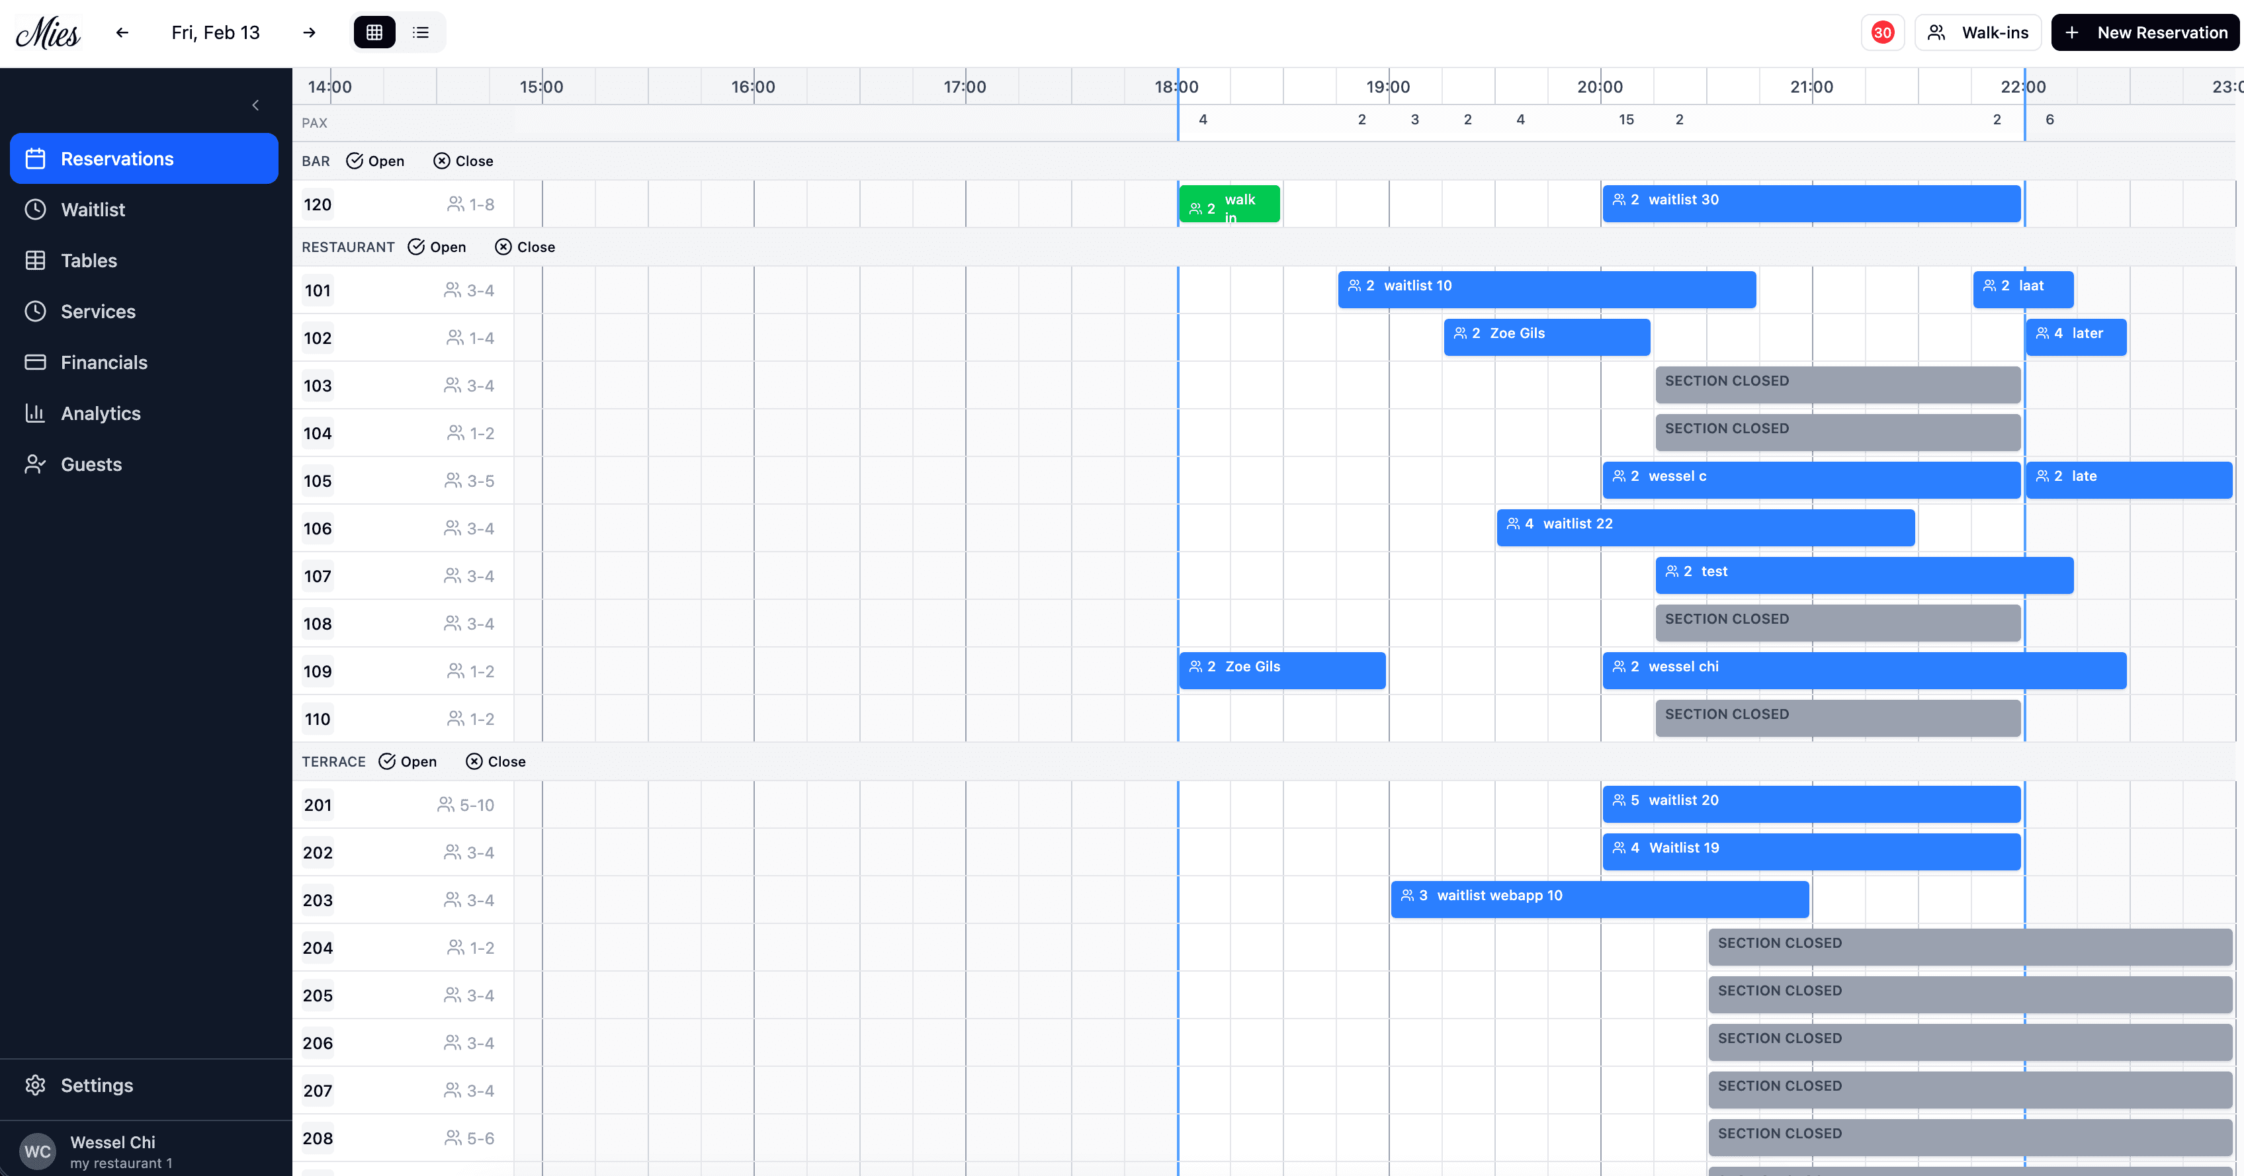Collapse the sidebar chevron
The height and width of the screenshot is (1176, 2244).
coord(255,105)
